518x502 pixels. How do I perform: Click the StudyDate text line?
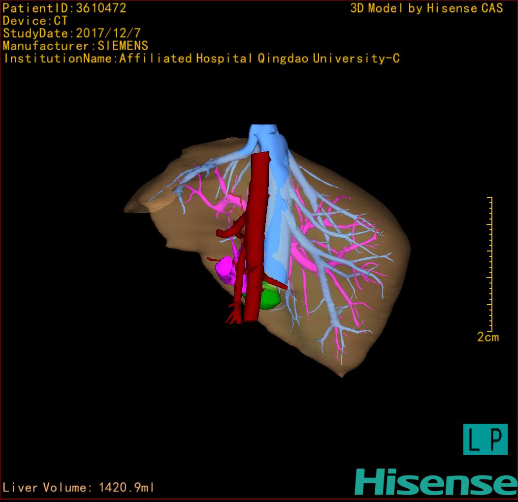click(x=71, y=33)
